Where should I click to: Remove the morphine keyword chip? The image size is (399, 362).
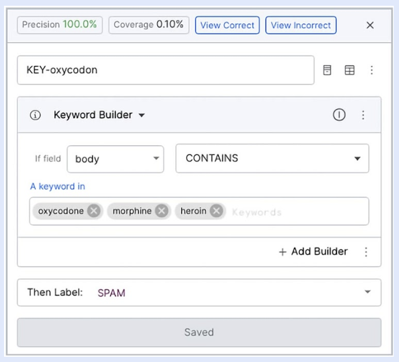coord(162,211)
